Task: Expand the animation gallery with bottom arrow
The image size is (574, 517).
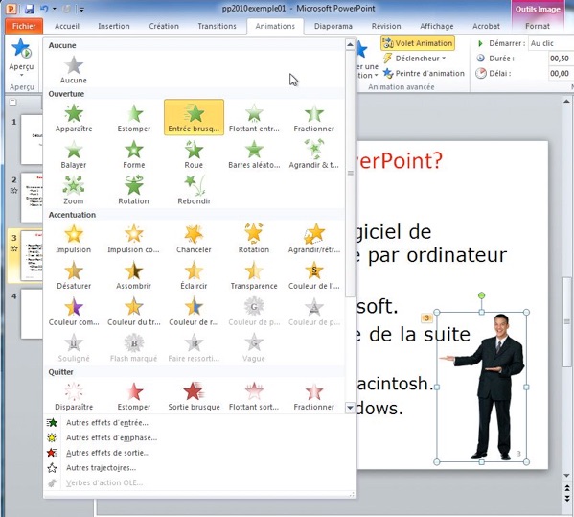Action: tap(350, 407)
